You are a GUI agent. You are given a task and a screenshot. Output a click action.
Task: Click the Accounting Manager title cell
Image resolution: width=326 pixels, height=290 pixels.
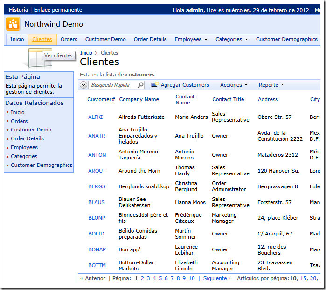[225, 265]
